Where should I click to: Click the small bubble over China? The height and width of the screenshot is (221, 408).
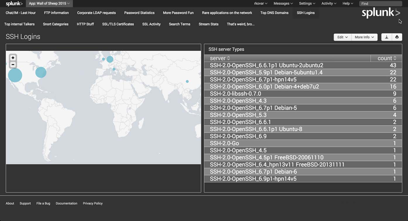coord(187,81)
